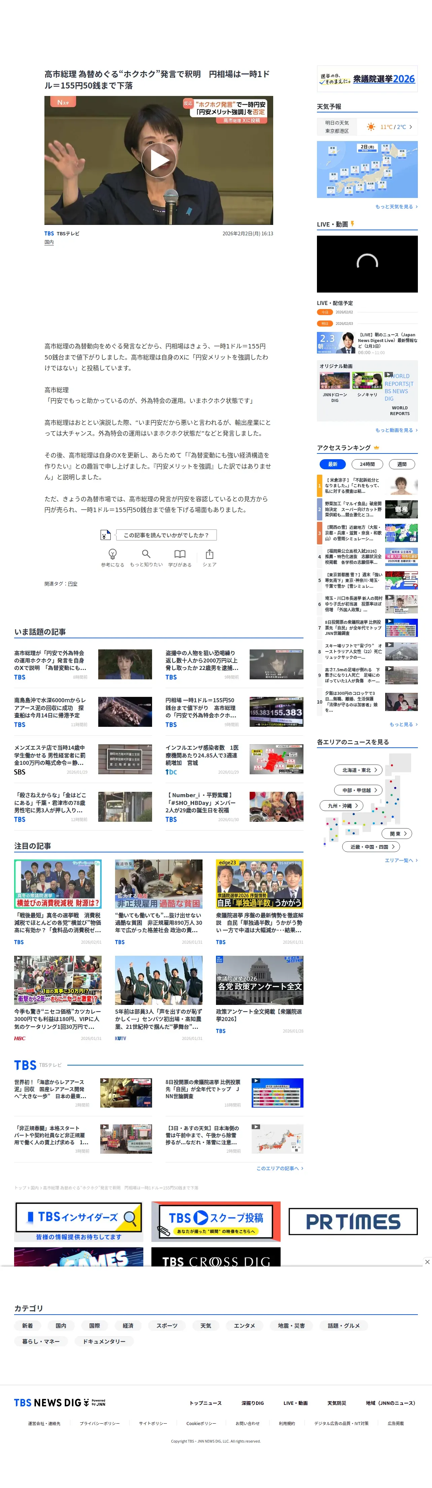Click the 国内 category link under the video
432x1488 pixels.
click(49, 243)
